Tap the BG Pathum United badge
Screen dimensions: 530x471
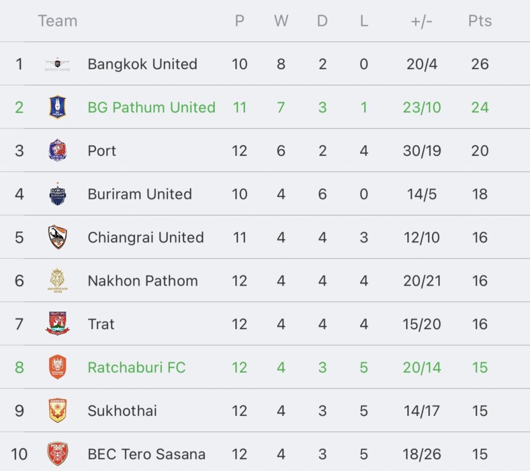coord(57,107)
